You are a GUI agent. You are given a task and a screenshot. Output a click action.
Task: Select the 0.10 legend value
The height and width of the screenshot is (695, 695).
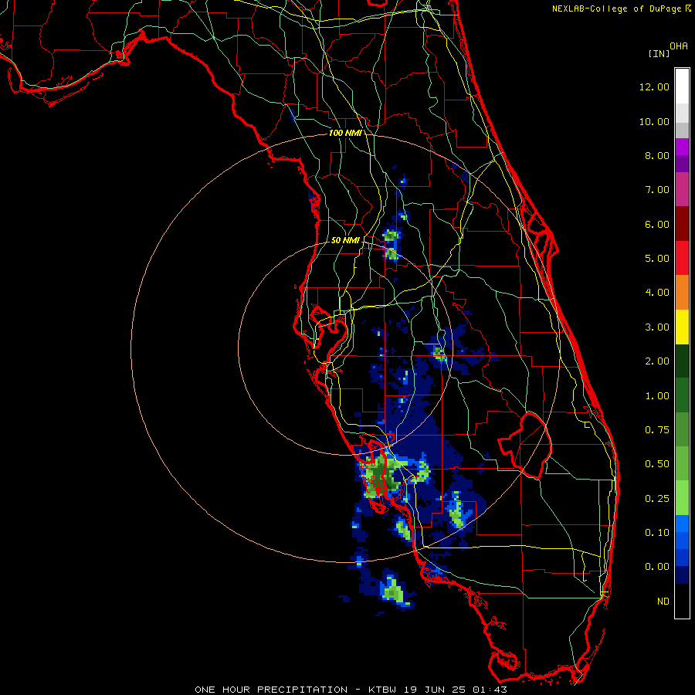click(x=656, y=533)
